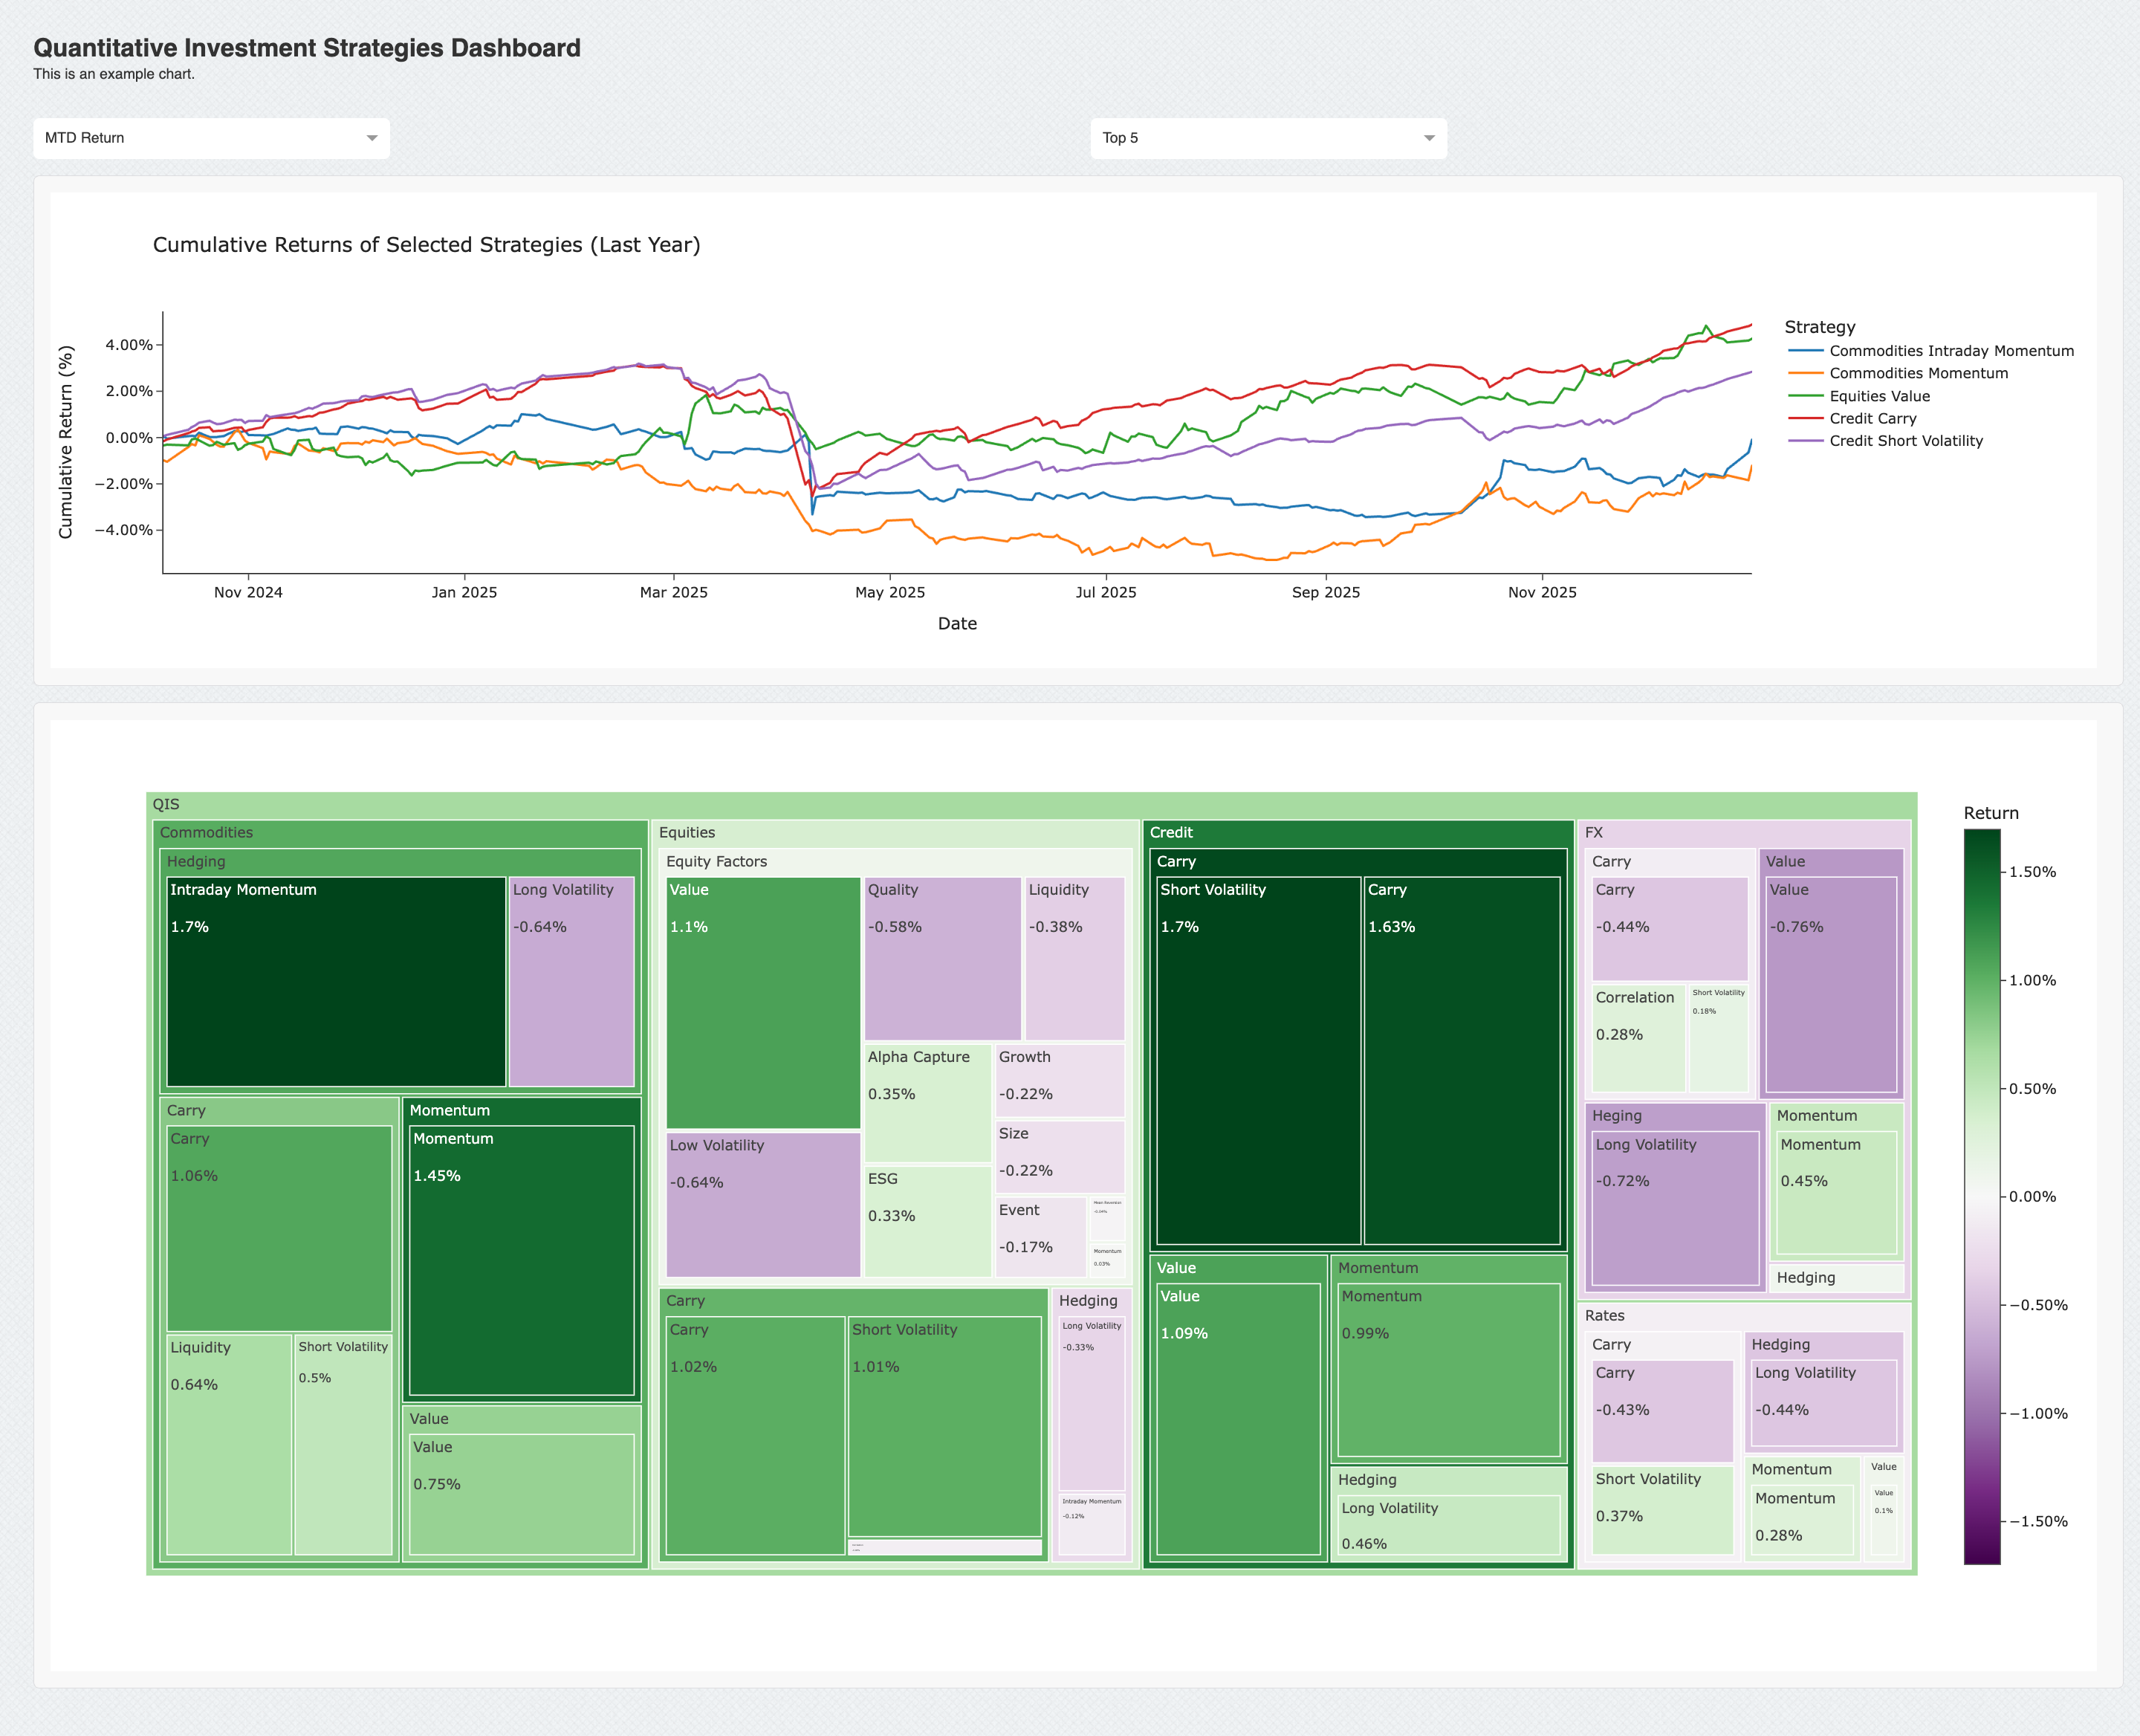
Task: Toggle Commodities Momentum legend entry
Action: coord(1917,373)
